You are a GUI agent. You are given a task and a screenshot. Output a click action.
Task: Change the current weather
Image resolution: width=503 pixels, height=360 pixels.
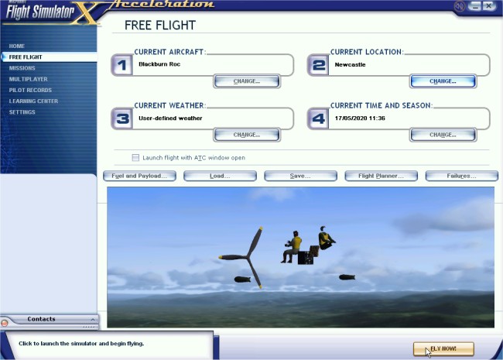pos(247,135)
